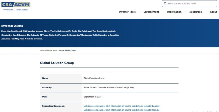219x112 pixels.
Task: Click the "Supporting Documents" row label
Action: coord(53,106)
